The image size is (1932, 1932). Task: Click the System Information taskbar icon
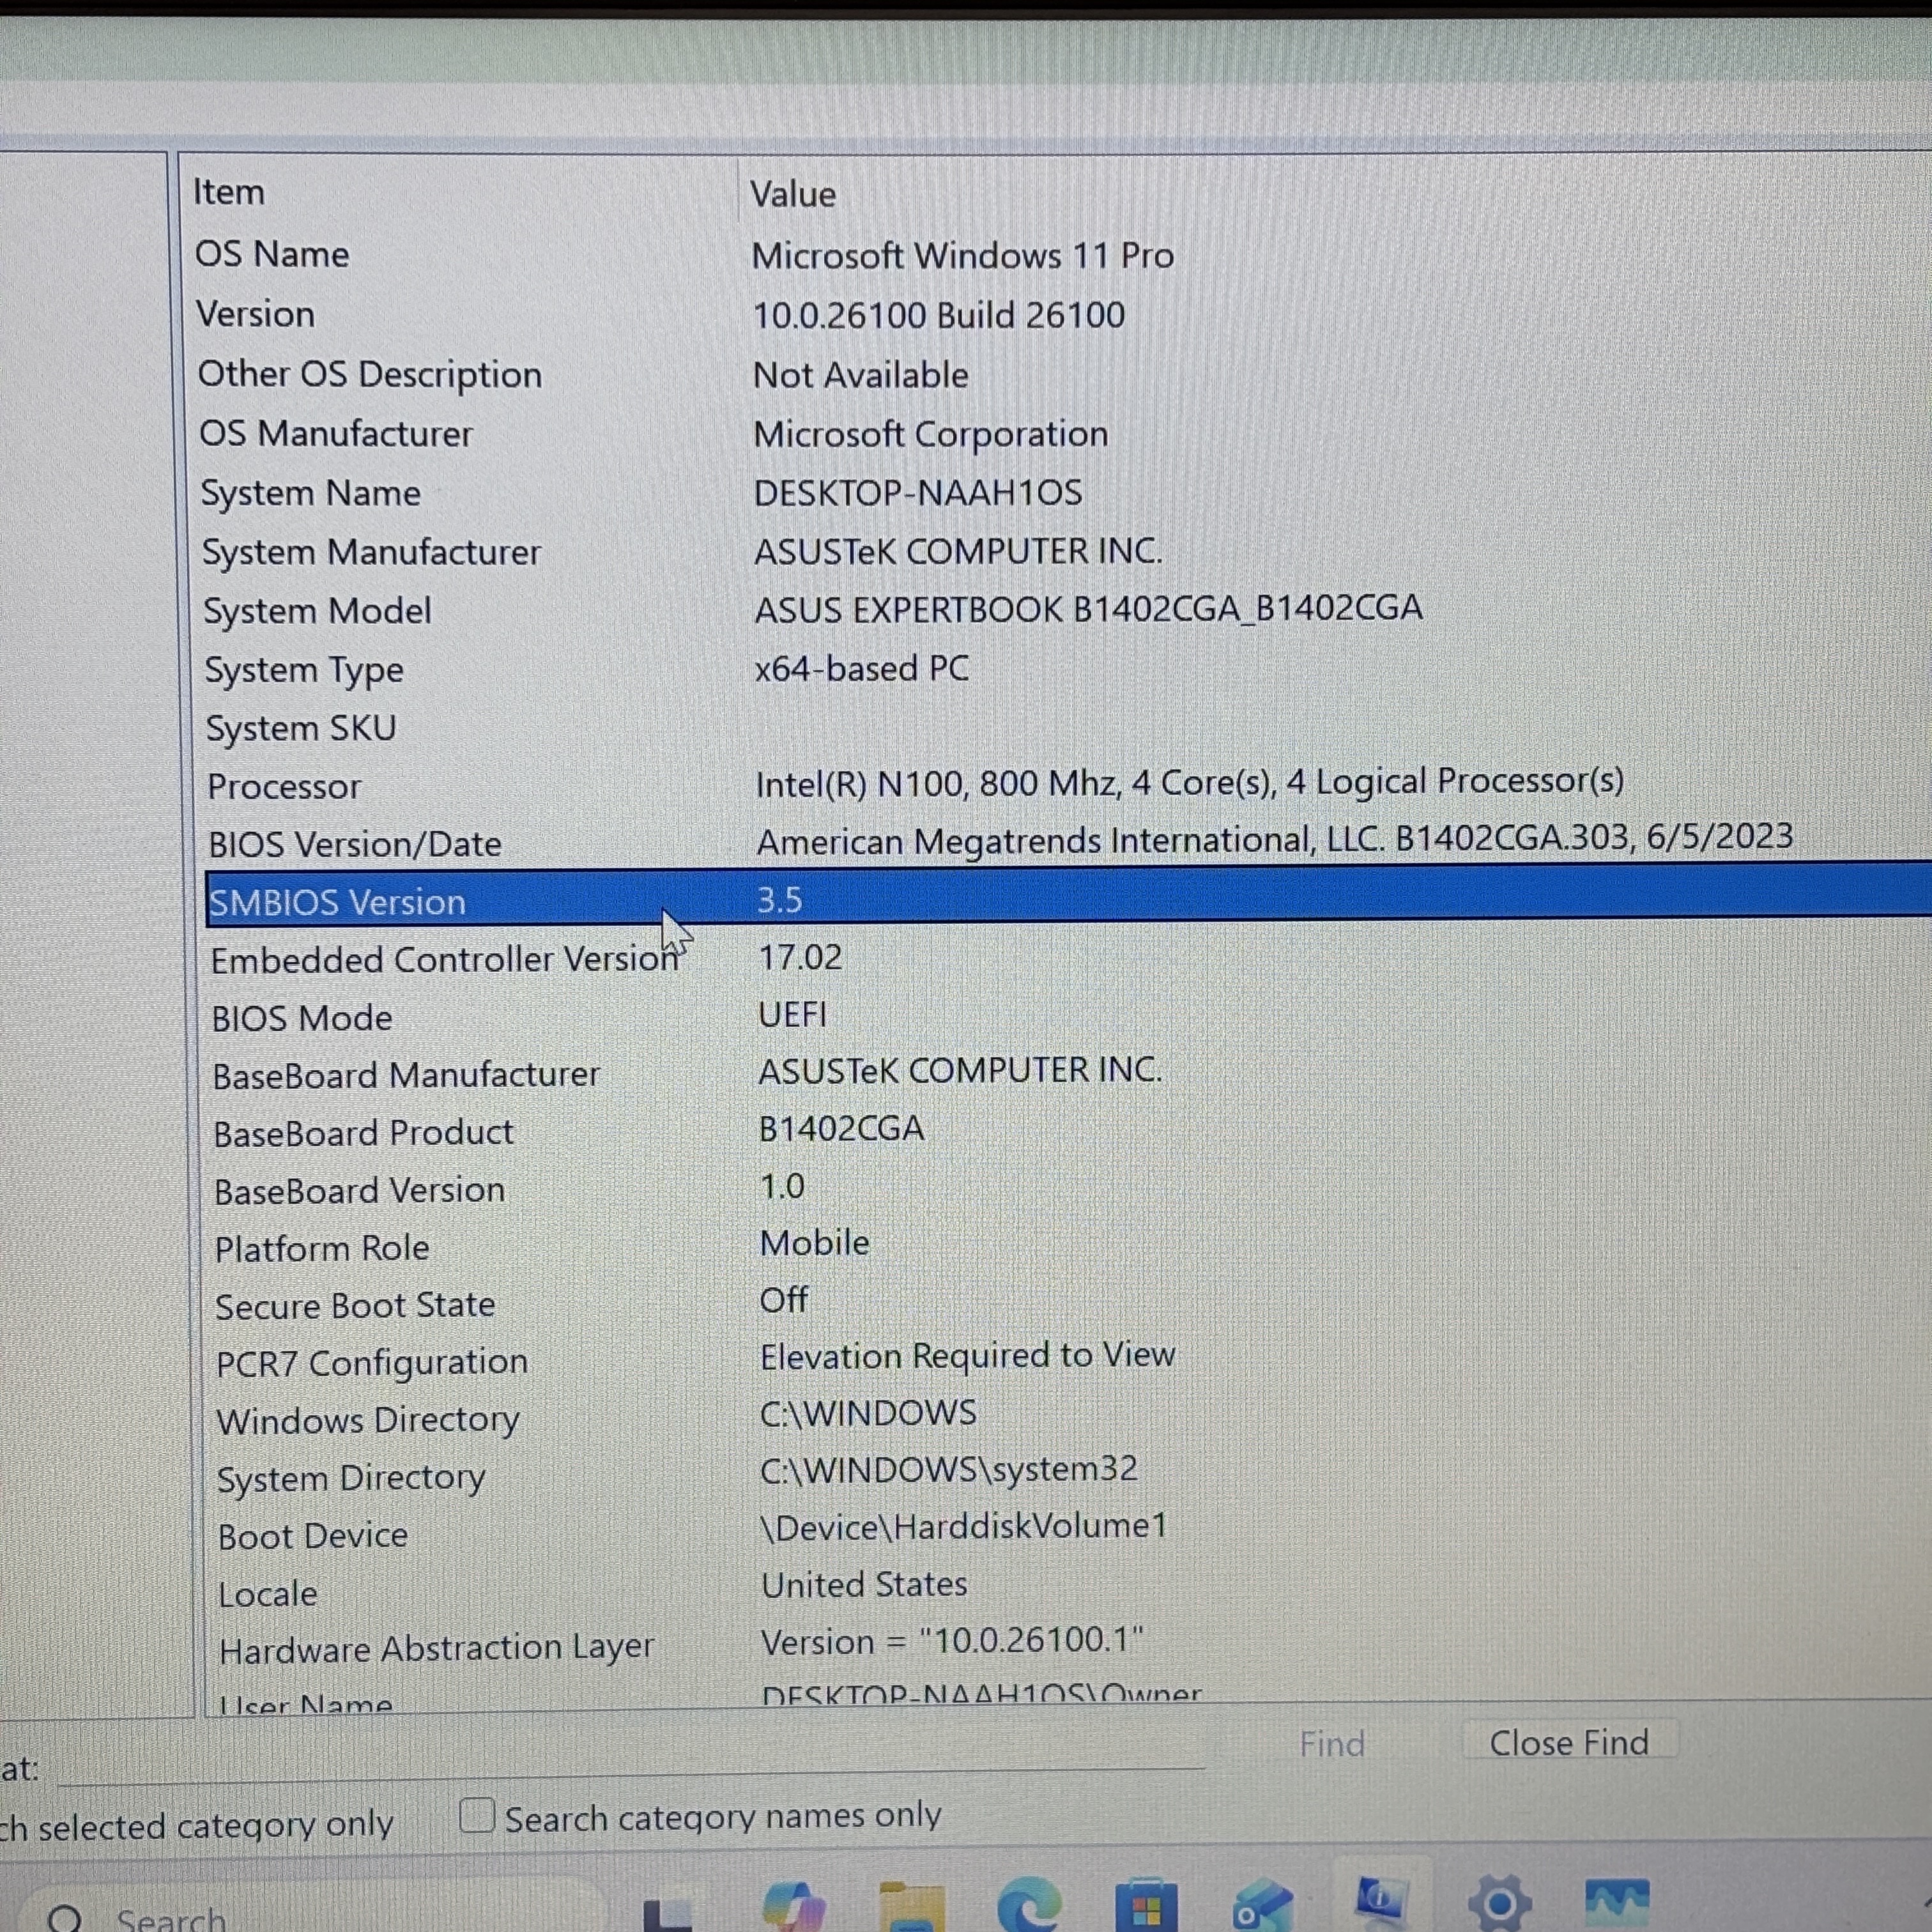pos(1381,1900)
